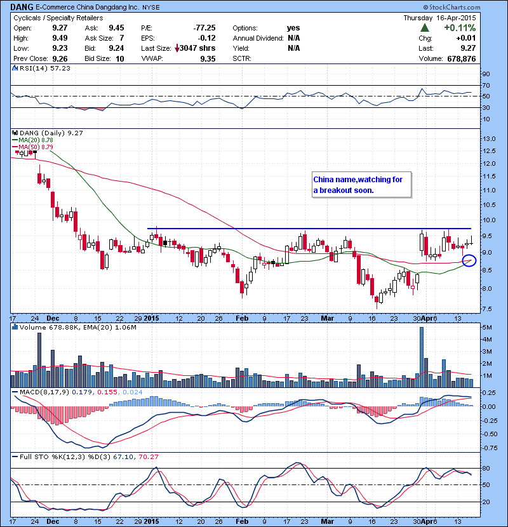
Task: Click the VWAP value 9.35
Action: pyautogui.click(x=208, y=59)
